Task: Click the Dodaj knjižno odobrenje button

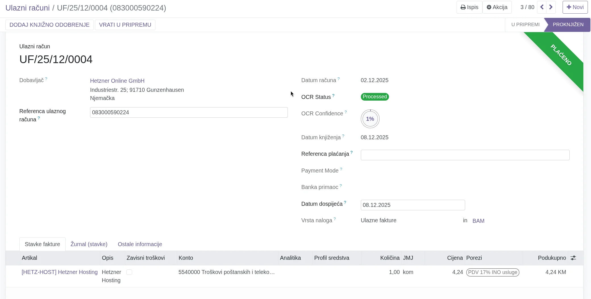Action: [49, 25]
